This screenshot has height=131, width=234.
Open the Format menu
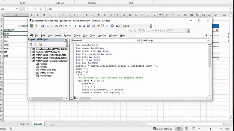pyautogui.click(x=67, y=36)
